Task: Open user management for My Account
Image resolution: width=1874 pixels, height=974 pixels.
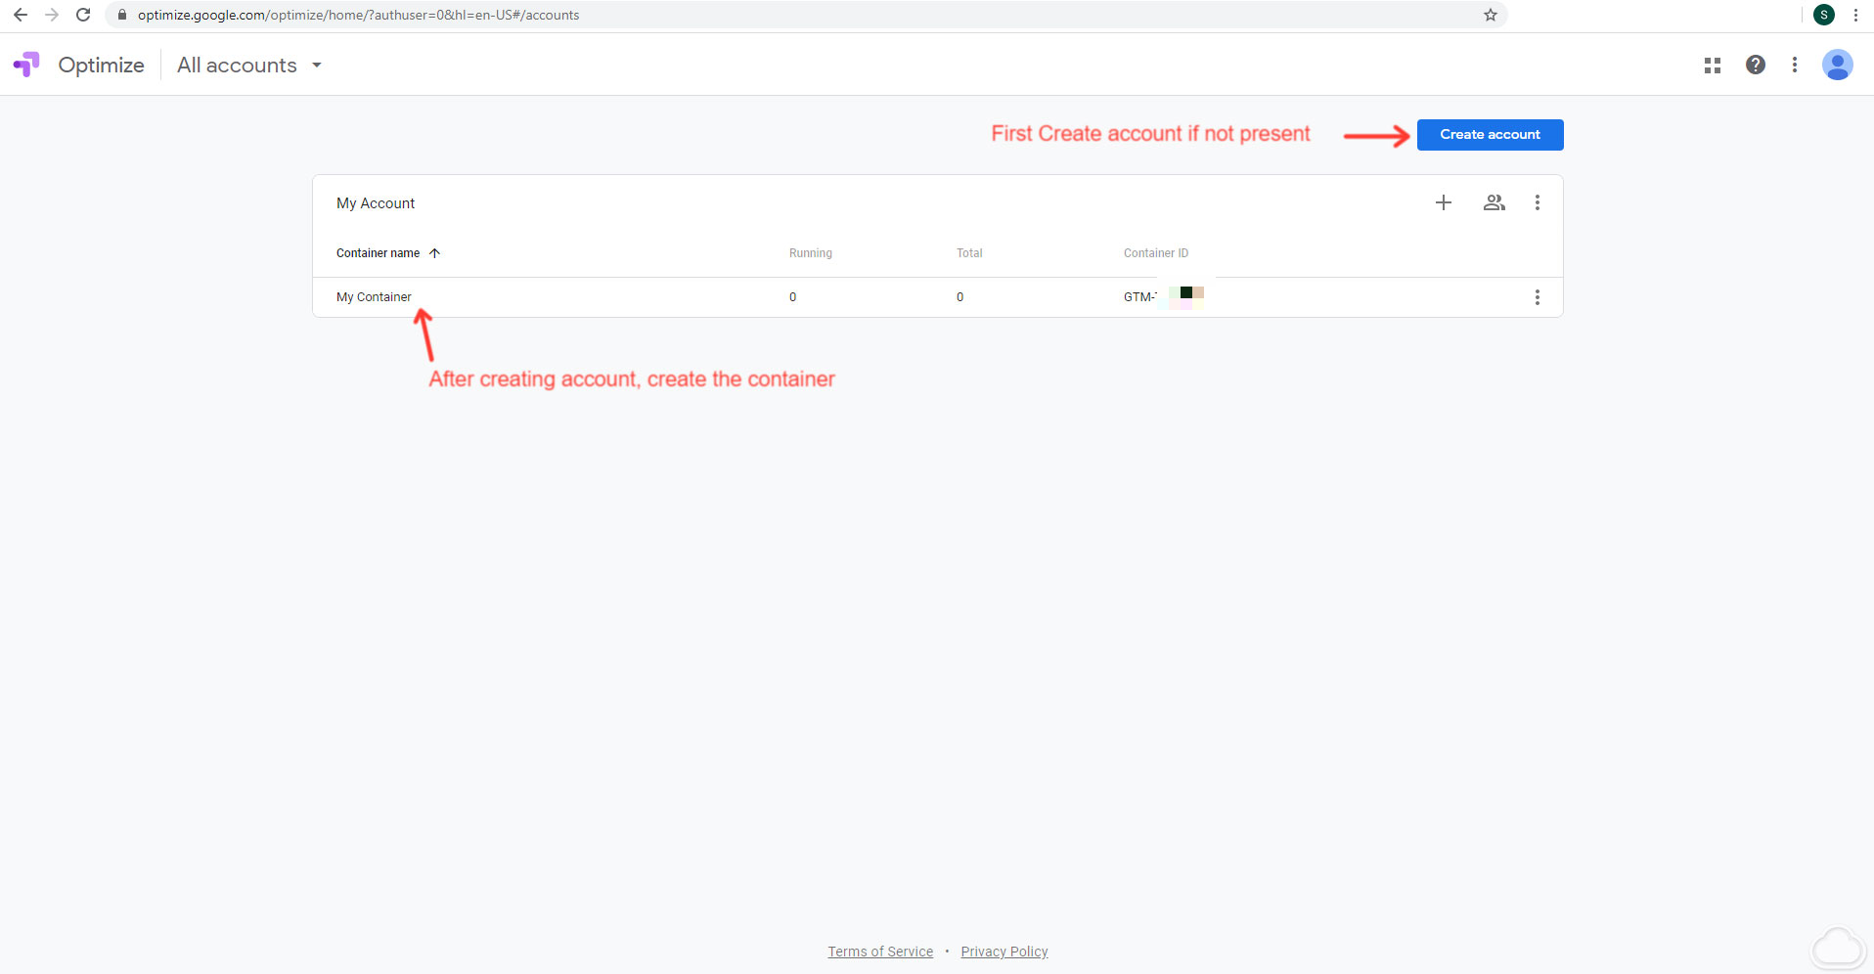Action: click(x=1494, y=202)
